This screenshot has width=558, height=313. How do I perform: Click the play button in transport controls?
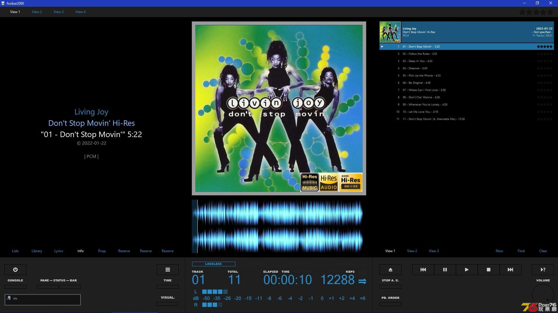[x=467, y=270]
